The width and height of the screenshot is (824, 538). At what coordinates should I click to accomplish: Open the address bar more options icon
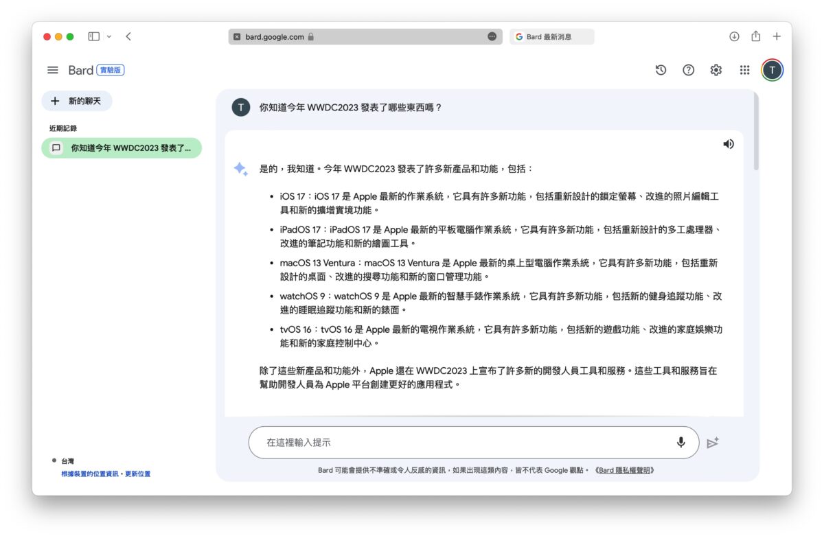(x=492, y=36)
